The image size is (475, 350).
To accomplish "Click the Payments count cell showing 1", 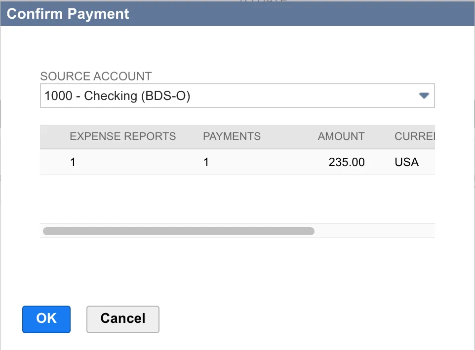I will 206,162.
